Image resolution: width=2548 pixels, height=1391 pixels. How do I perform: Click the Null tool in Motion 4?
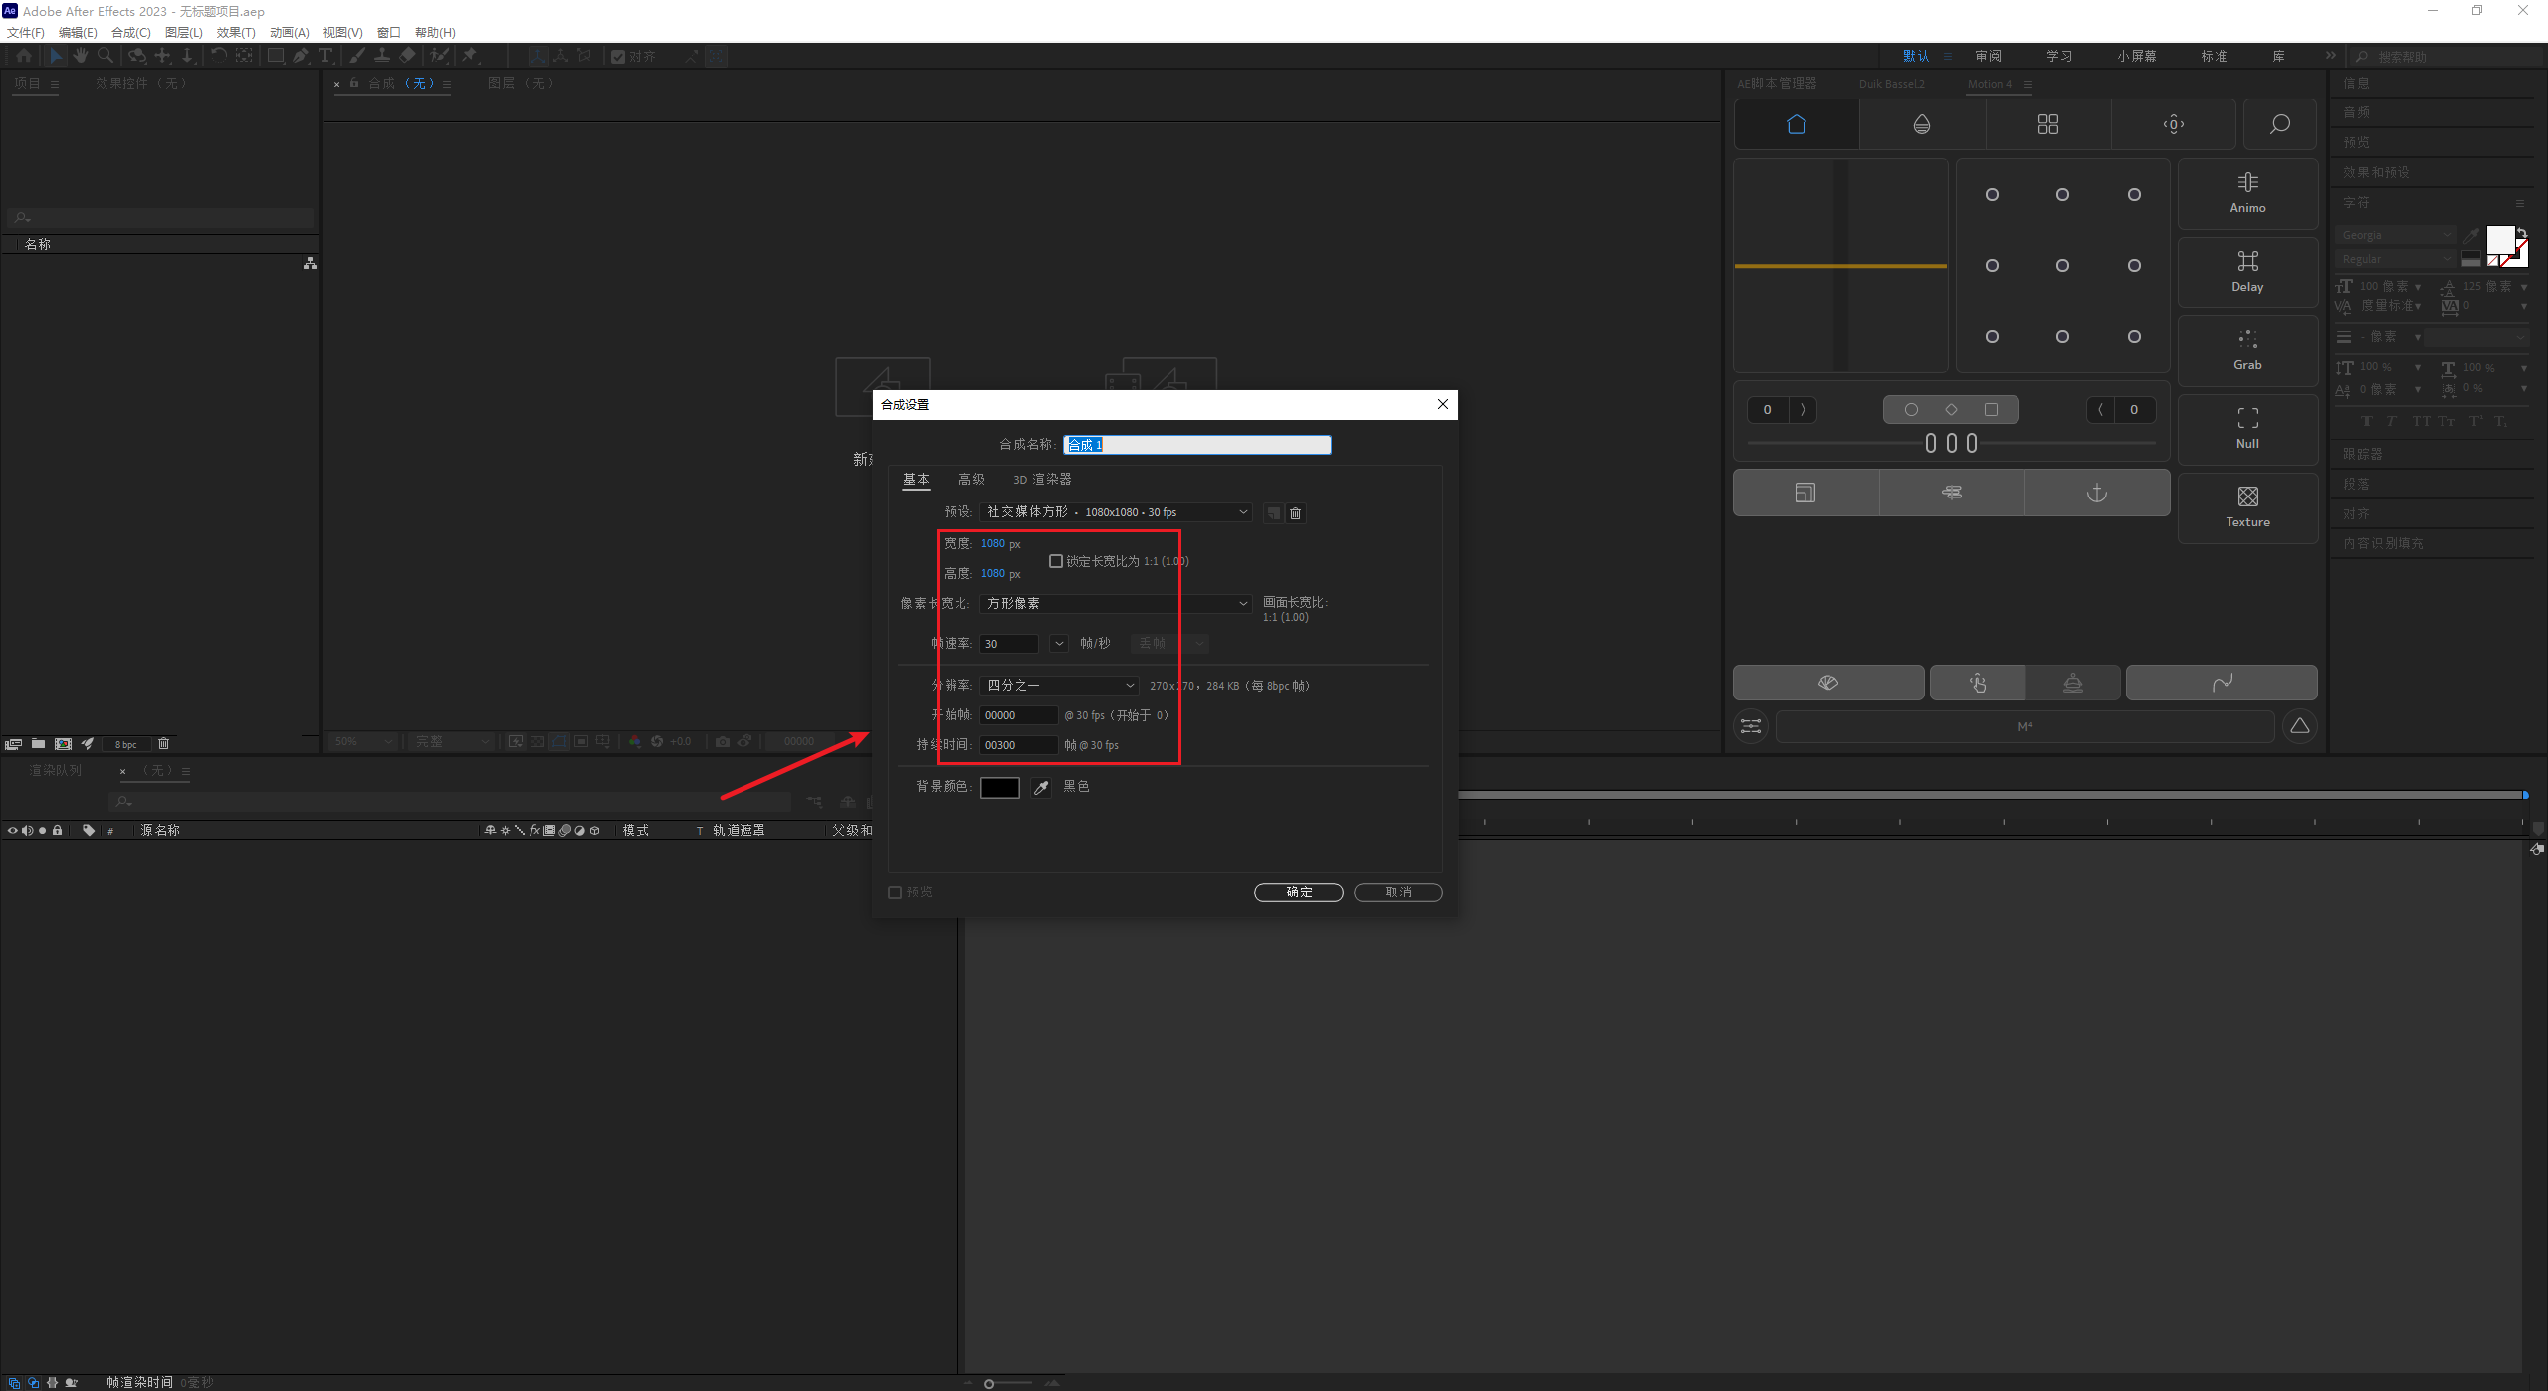tap(2247, 430)
